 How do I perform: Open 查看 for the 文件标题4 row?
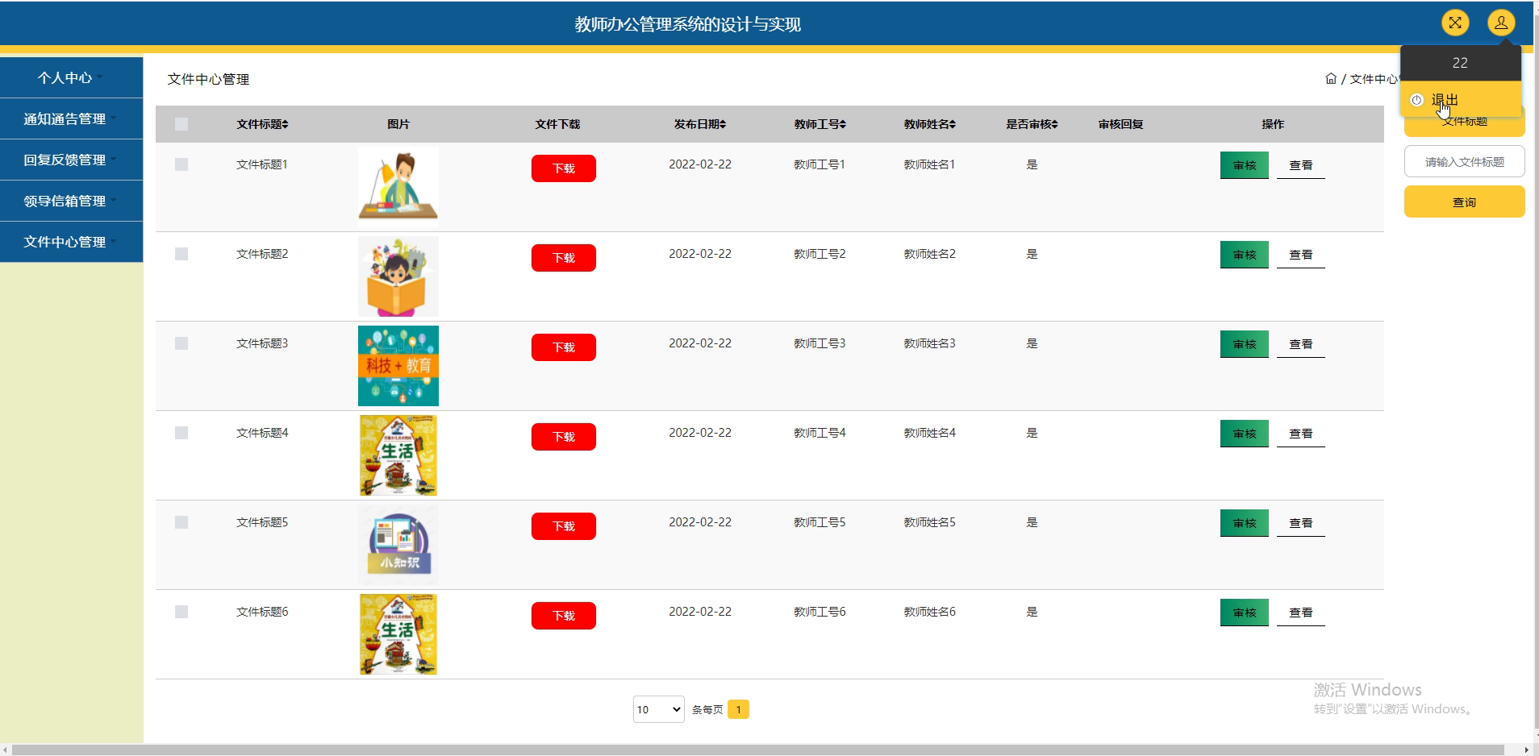click(x=1301, y=434)
